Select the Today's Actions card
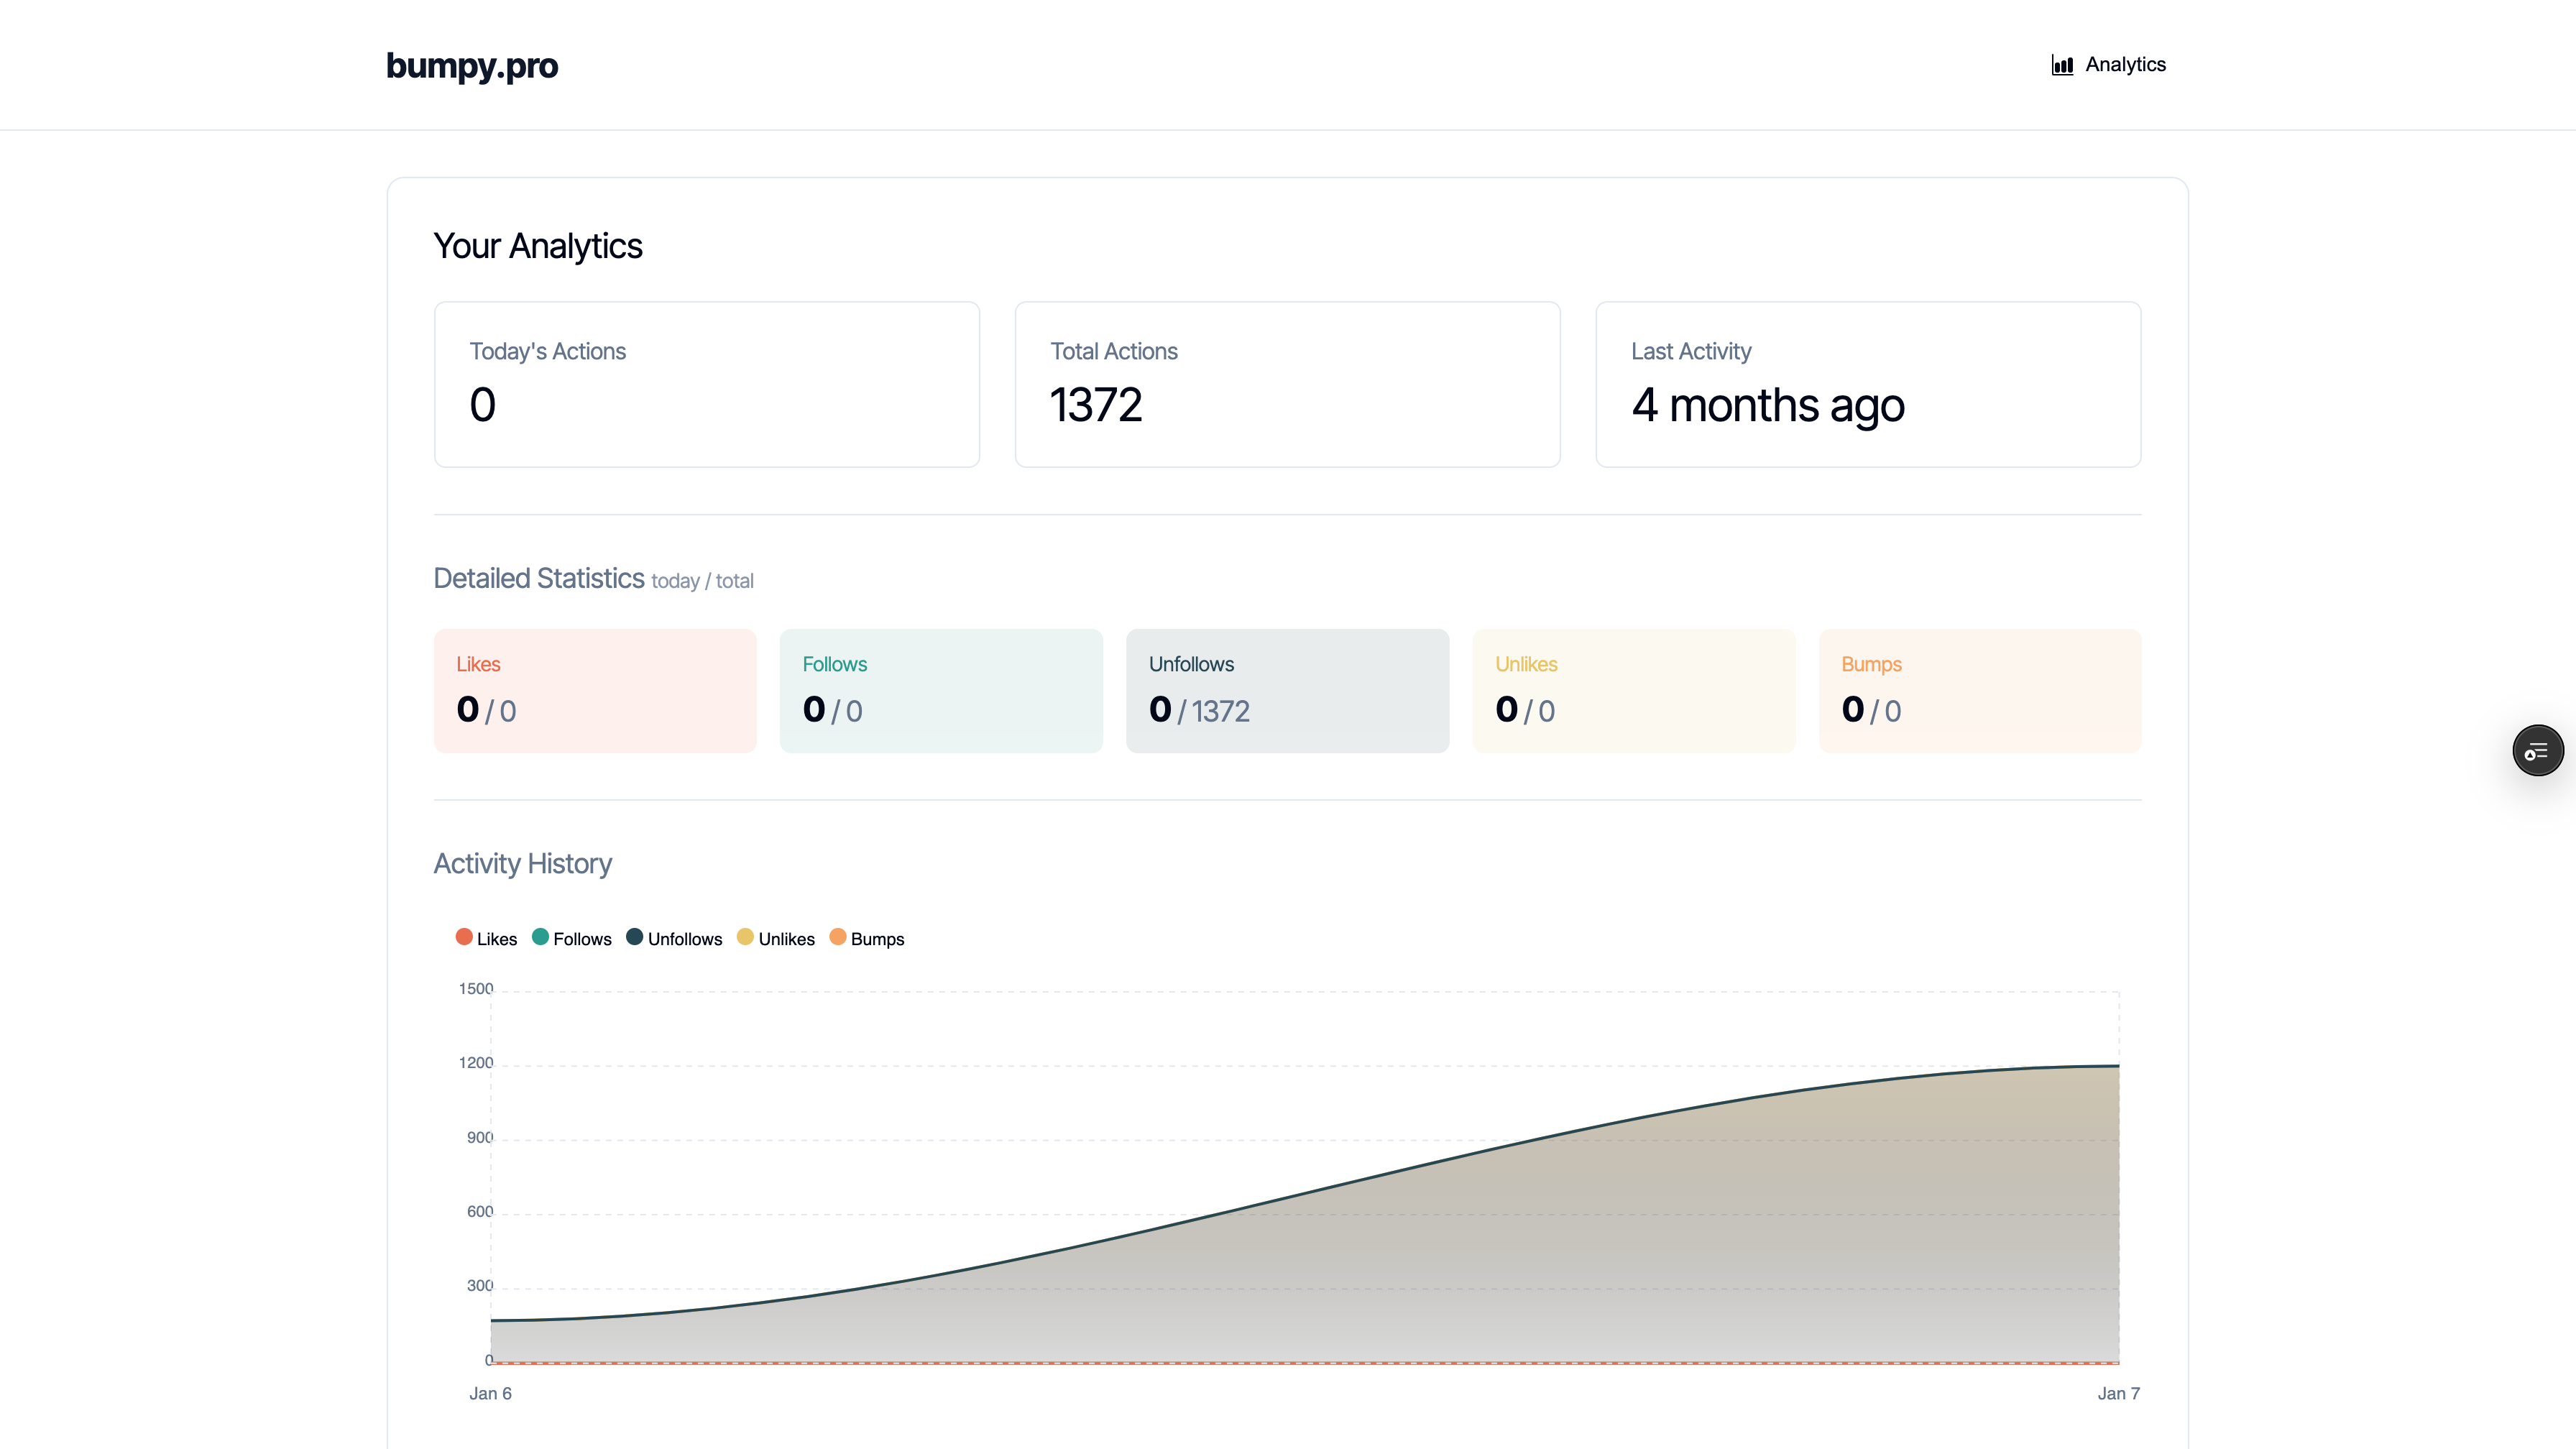 (x=706, y=384)
